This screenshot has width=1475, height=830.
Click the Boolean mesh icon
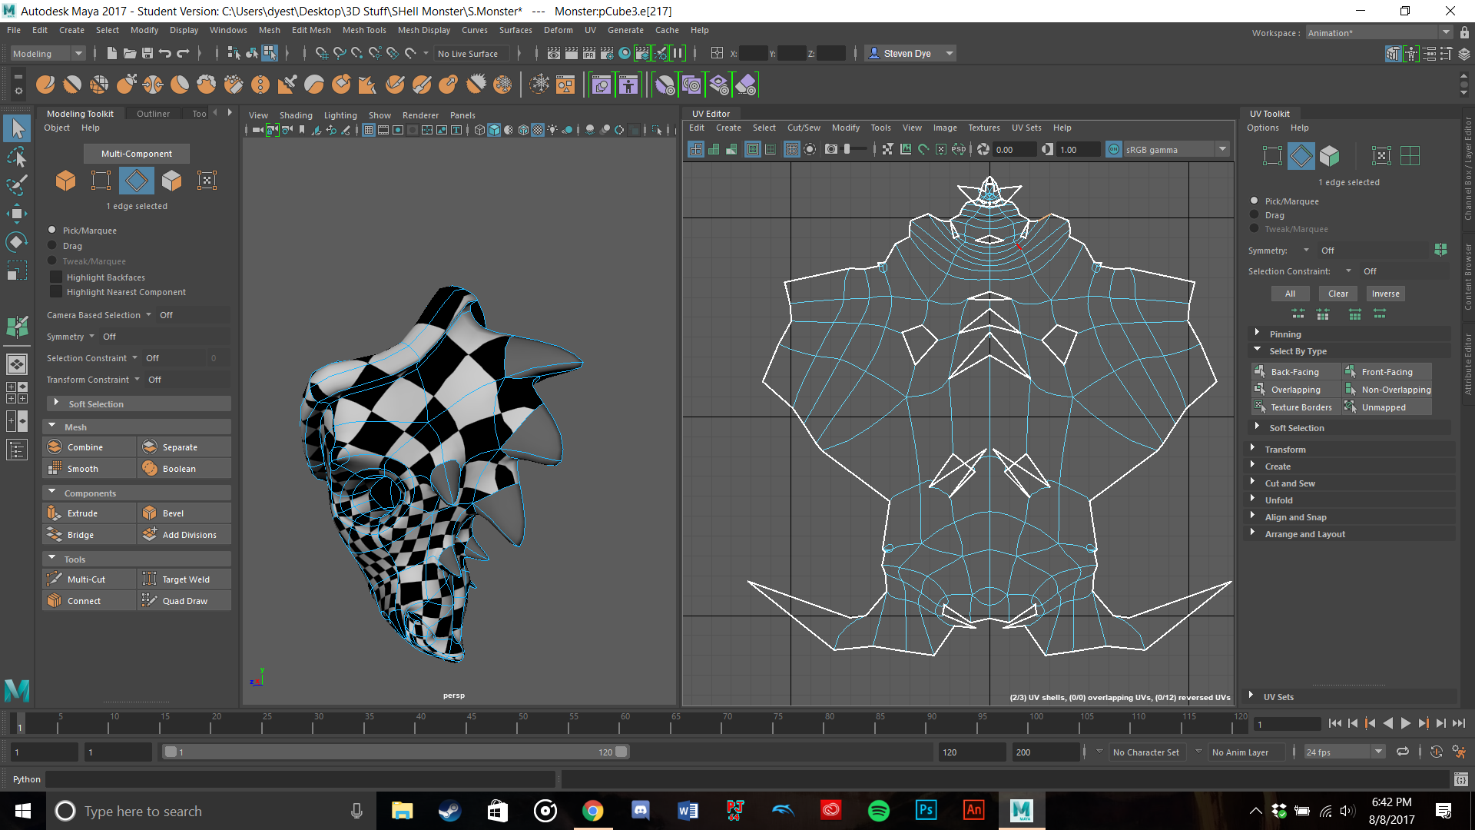150,469
